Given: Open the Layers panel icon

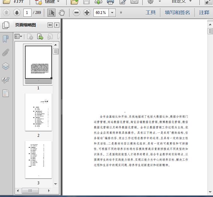Looking at the screenshot, I should coord(6,66).
